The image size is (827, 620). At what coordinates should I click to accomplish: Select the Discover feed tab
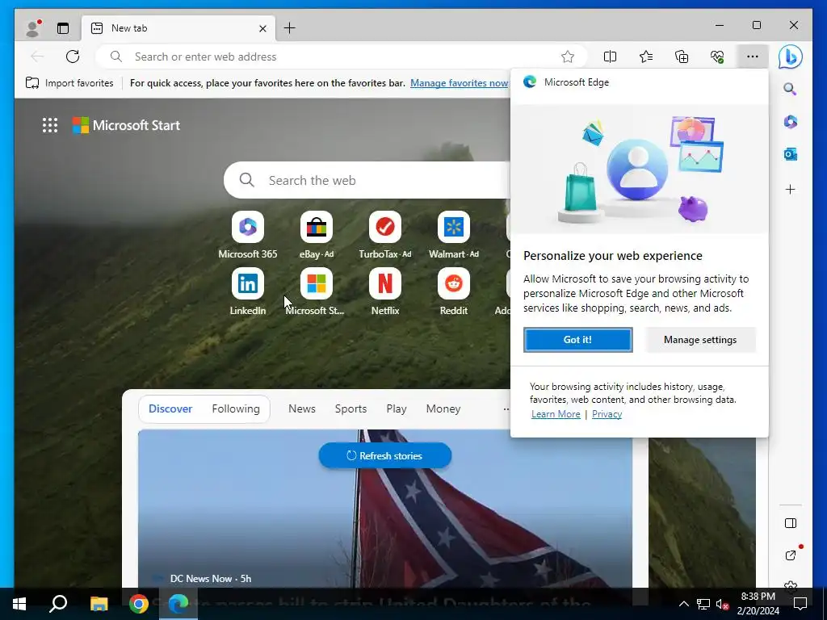pyautogui.click(x=170, y=408)
